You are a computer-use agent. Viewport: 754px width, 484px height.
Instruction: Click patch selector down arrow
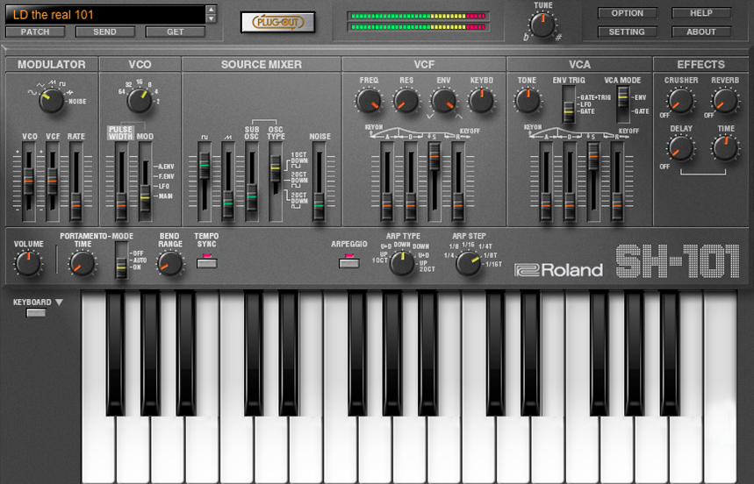211,18
